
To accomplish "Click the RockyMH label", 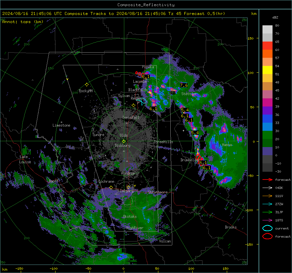I will tap(86, 91).
